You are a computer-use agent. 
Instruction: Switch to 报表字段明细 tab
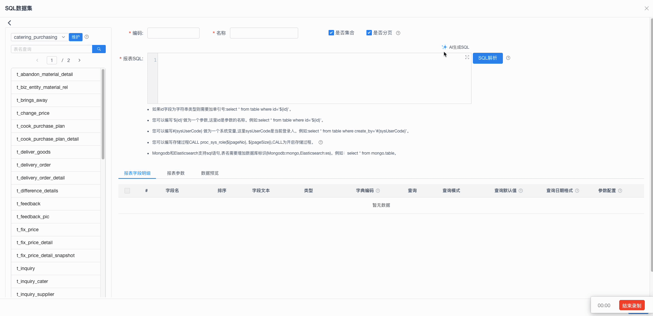point(137,173)
